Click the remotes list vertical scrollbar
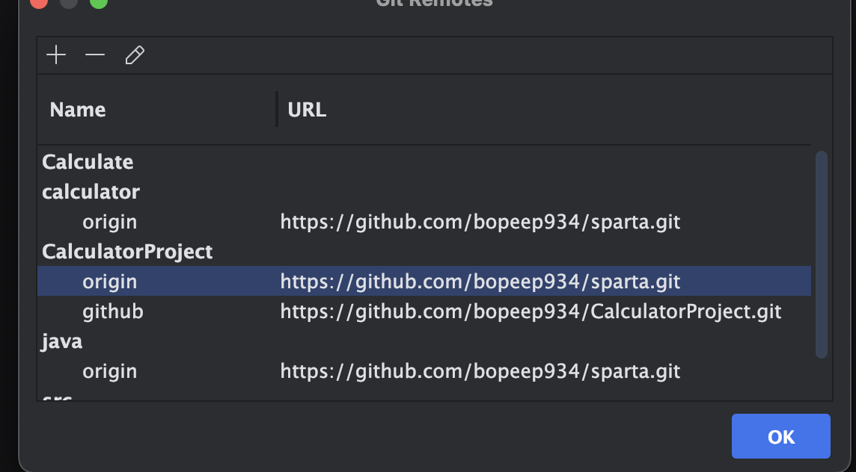This screenshot has width=856, height=472. pos(821,254)
